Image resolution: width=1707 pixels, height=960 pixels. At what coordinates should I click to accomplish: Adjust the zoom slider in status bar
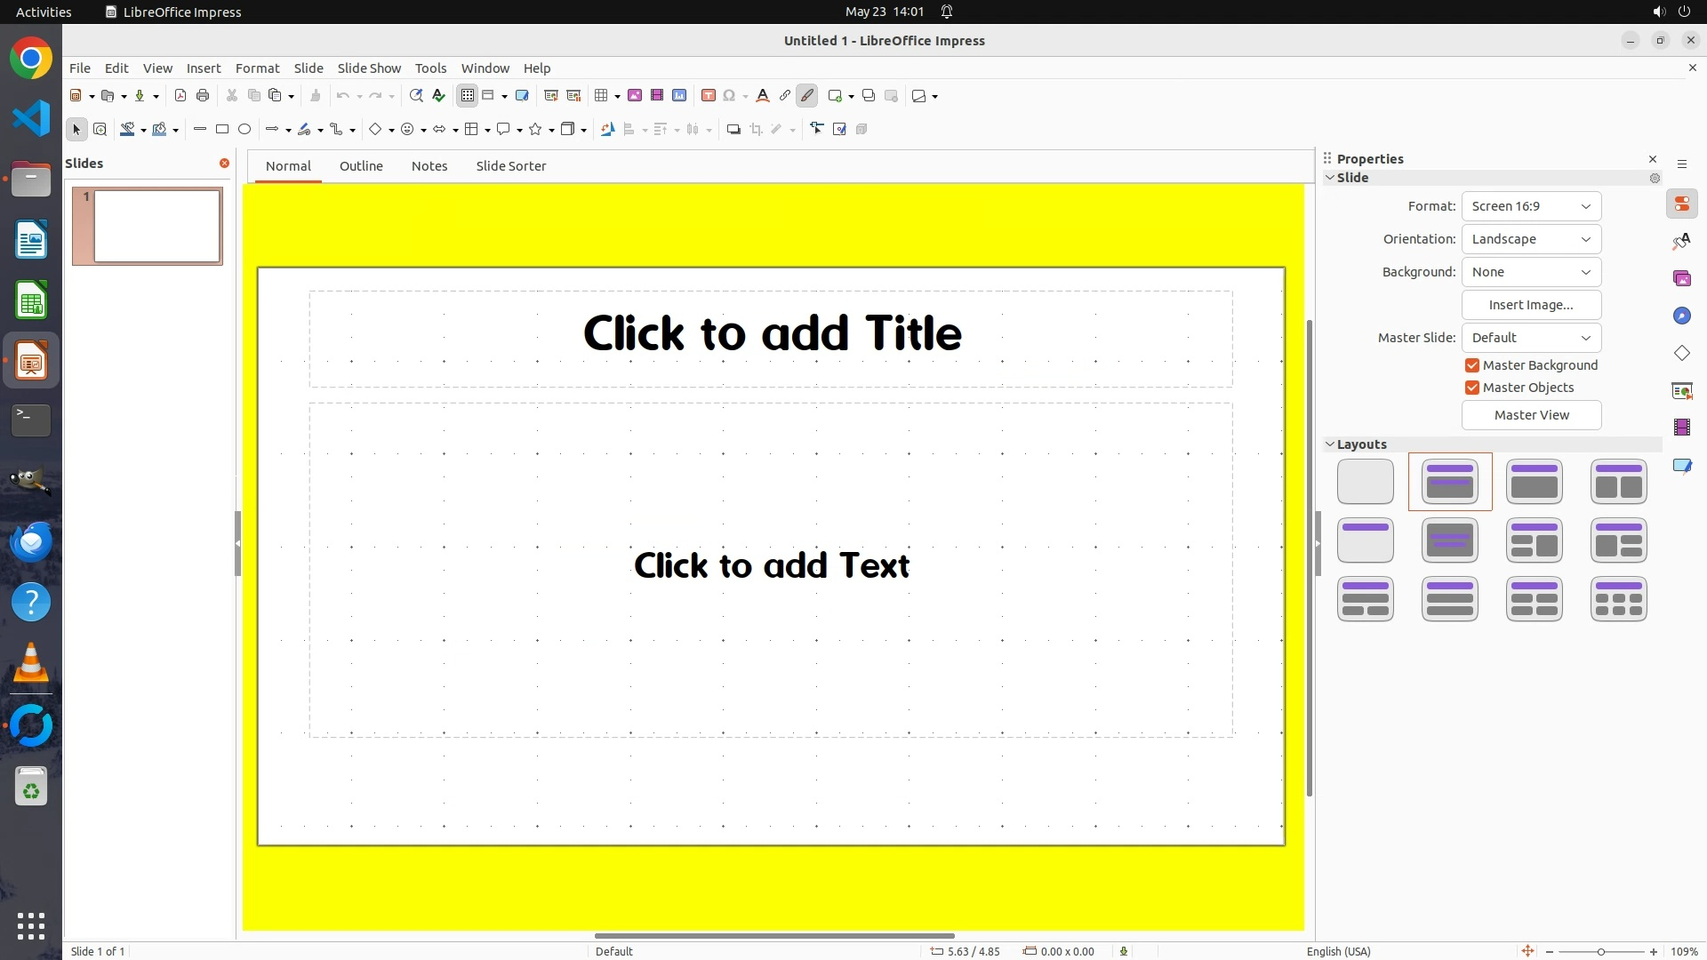(1600, 952)
